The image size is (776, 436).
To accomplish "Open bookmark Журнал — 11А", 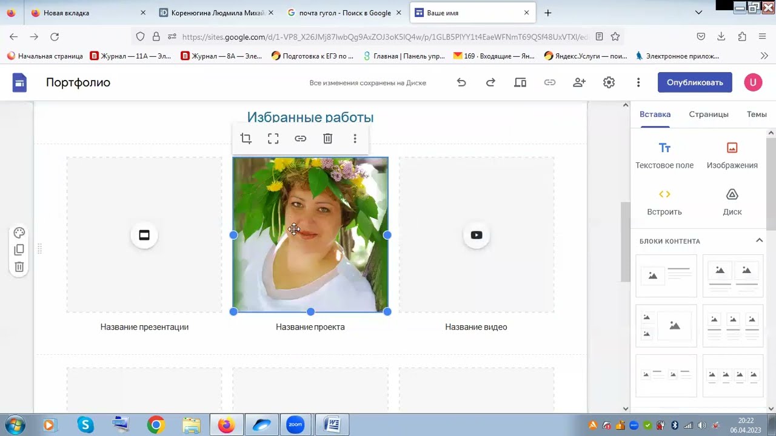I will pos(131,56).
